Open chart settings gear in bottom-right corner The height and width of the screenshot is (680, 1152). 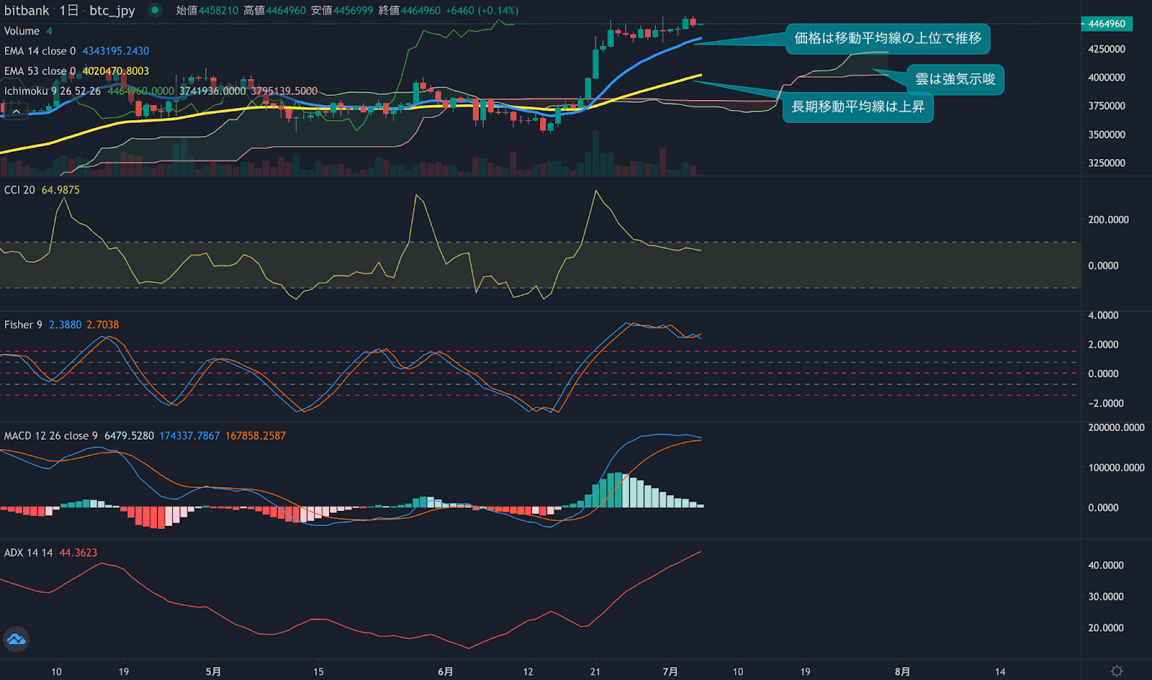(x=1117, y=671)
